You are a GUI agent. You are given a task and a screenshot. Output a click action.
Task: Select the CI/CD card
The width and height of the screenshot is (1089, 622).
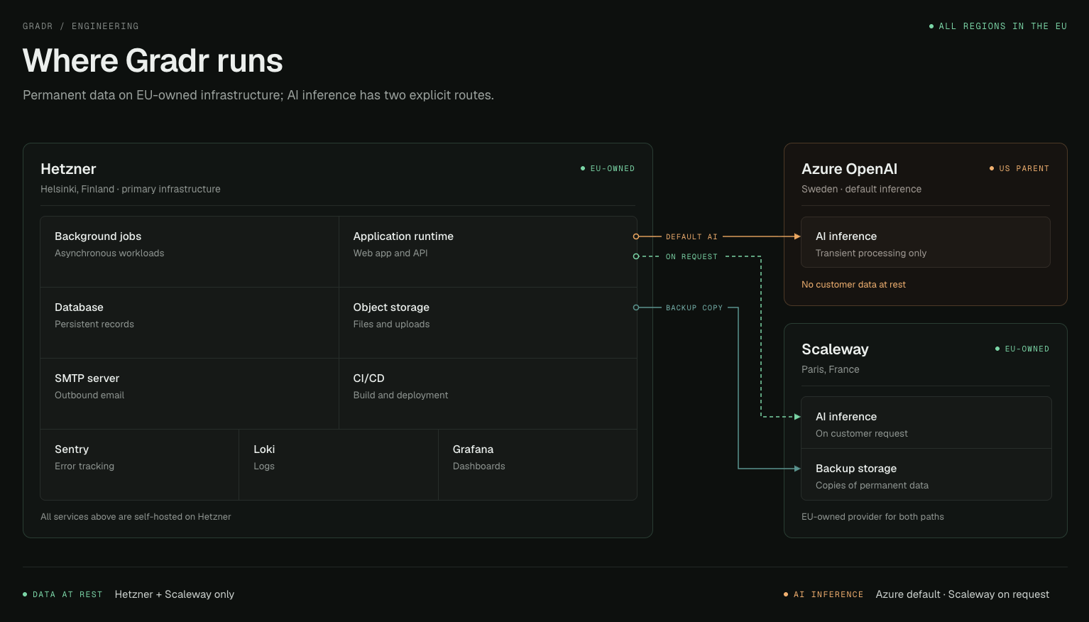click(488, 394)
